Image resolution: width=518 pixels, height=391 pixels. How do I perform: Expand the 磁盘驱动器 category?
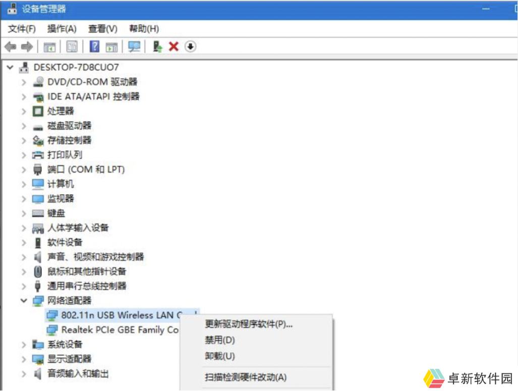24,126
